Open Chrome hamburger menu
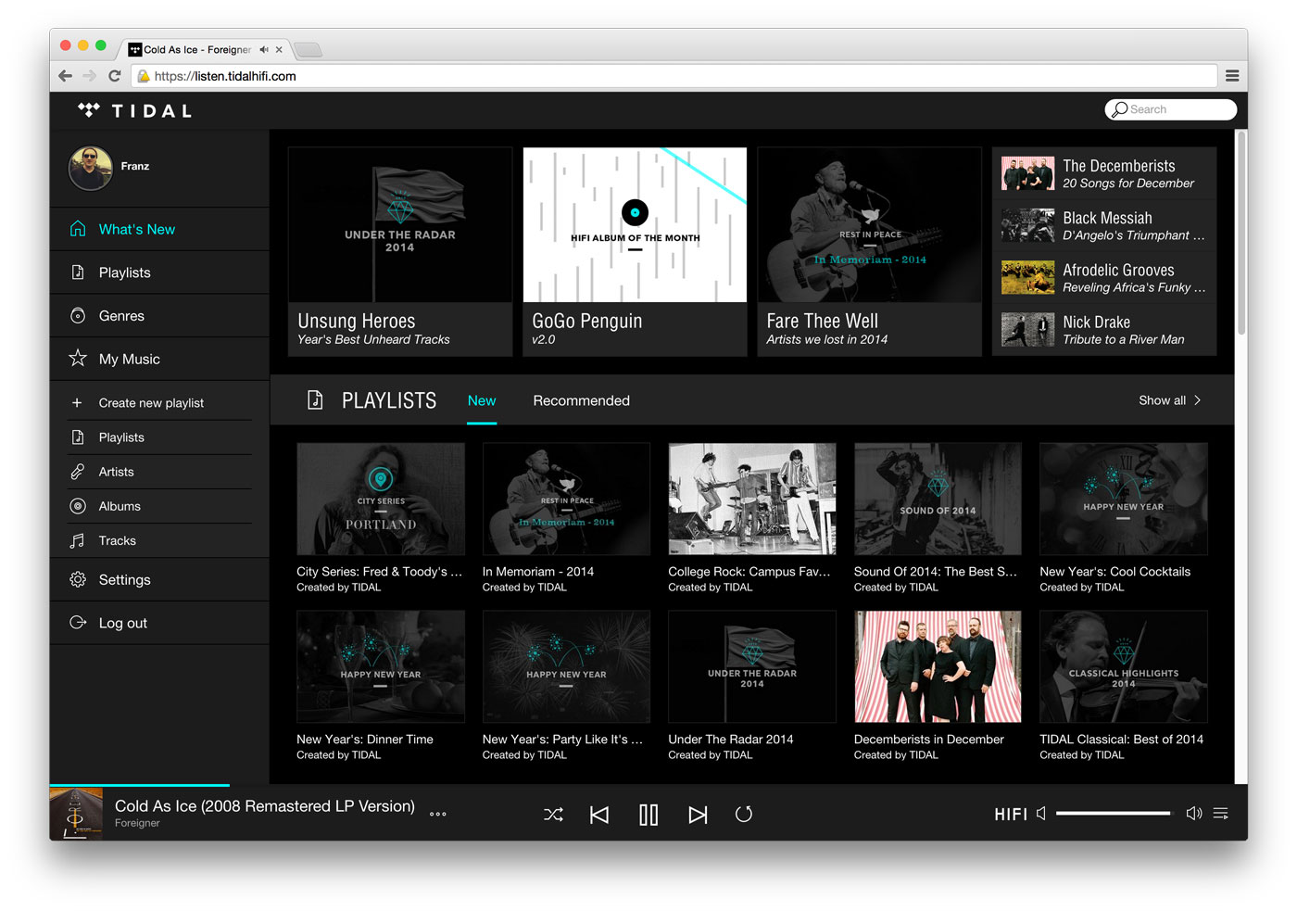This screenshot has height=911, width=1297. pos(1232,76)
